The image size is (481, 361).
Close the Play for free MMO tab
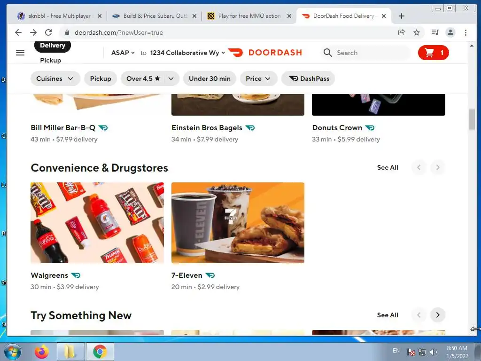point(289,16)
